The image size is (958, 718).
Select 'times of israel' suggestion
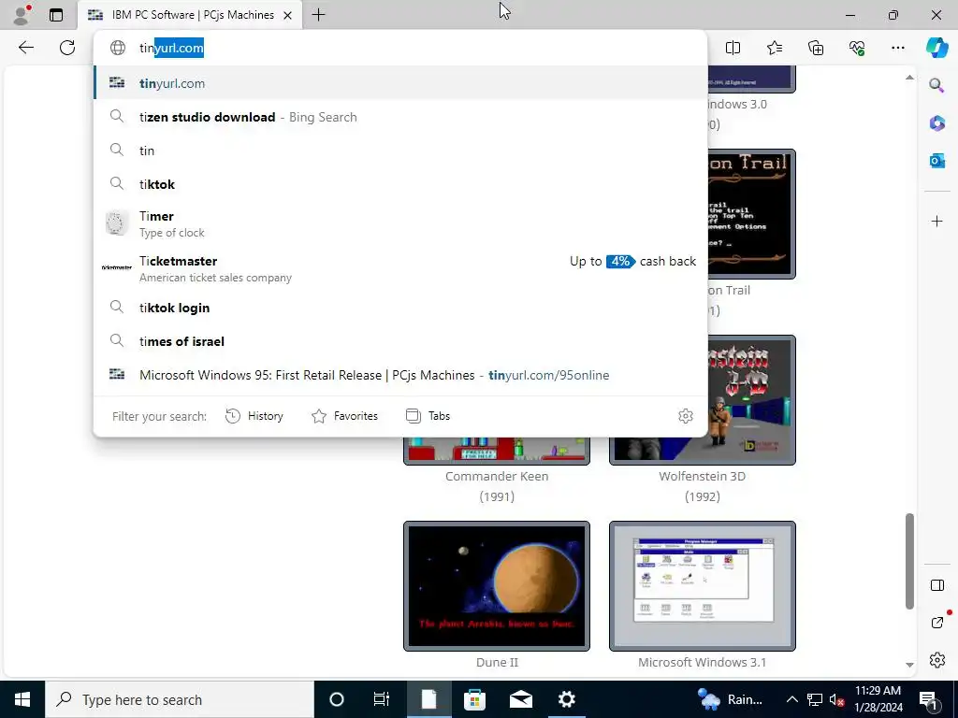click(400, 341)
